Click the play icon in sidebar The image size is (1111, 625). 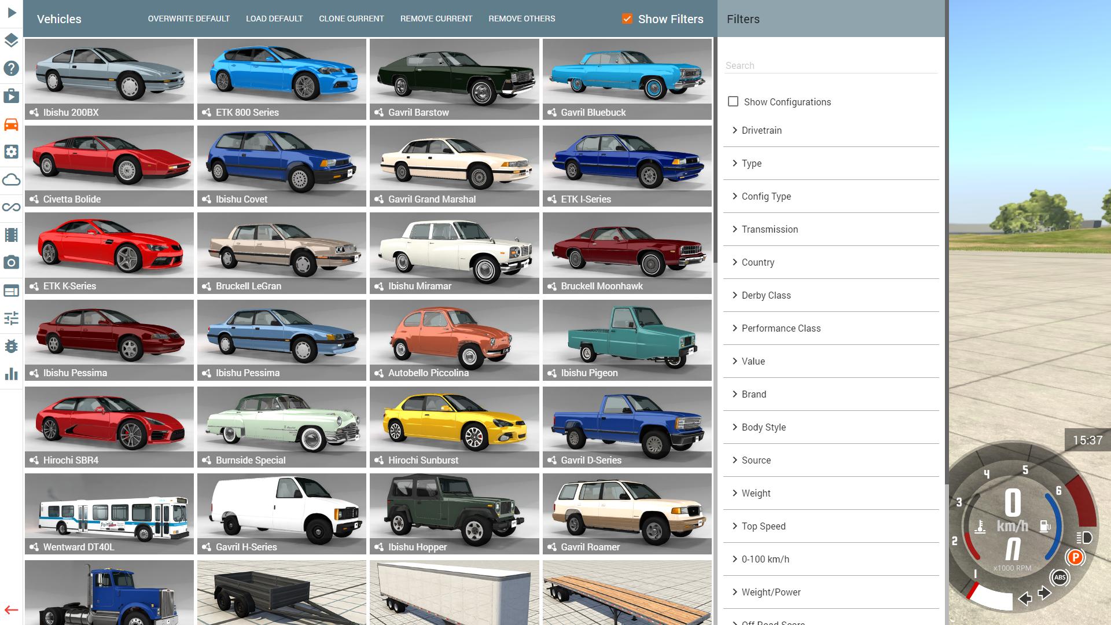[12, 13]
